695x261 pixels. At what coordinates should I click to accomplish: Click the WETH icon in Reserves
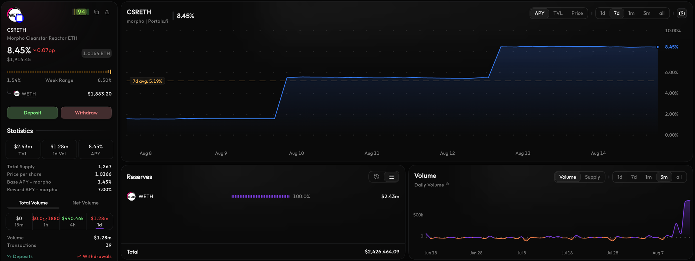(x=131, y=197)
